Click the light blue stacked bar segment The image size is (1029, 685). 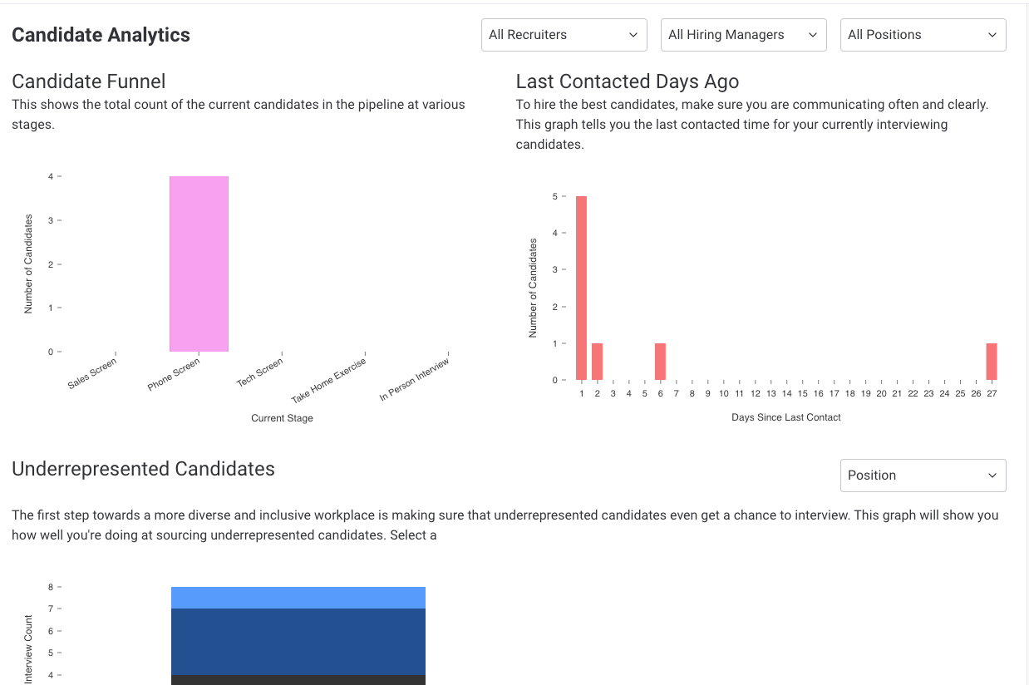click(x=298, y=598)
